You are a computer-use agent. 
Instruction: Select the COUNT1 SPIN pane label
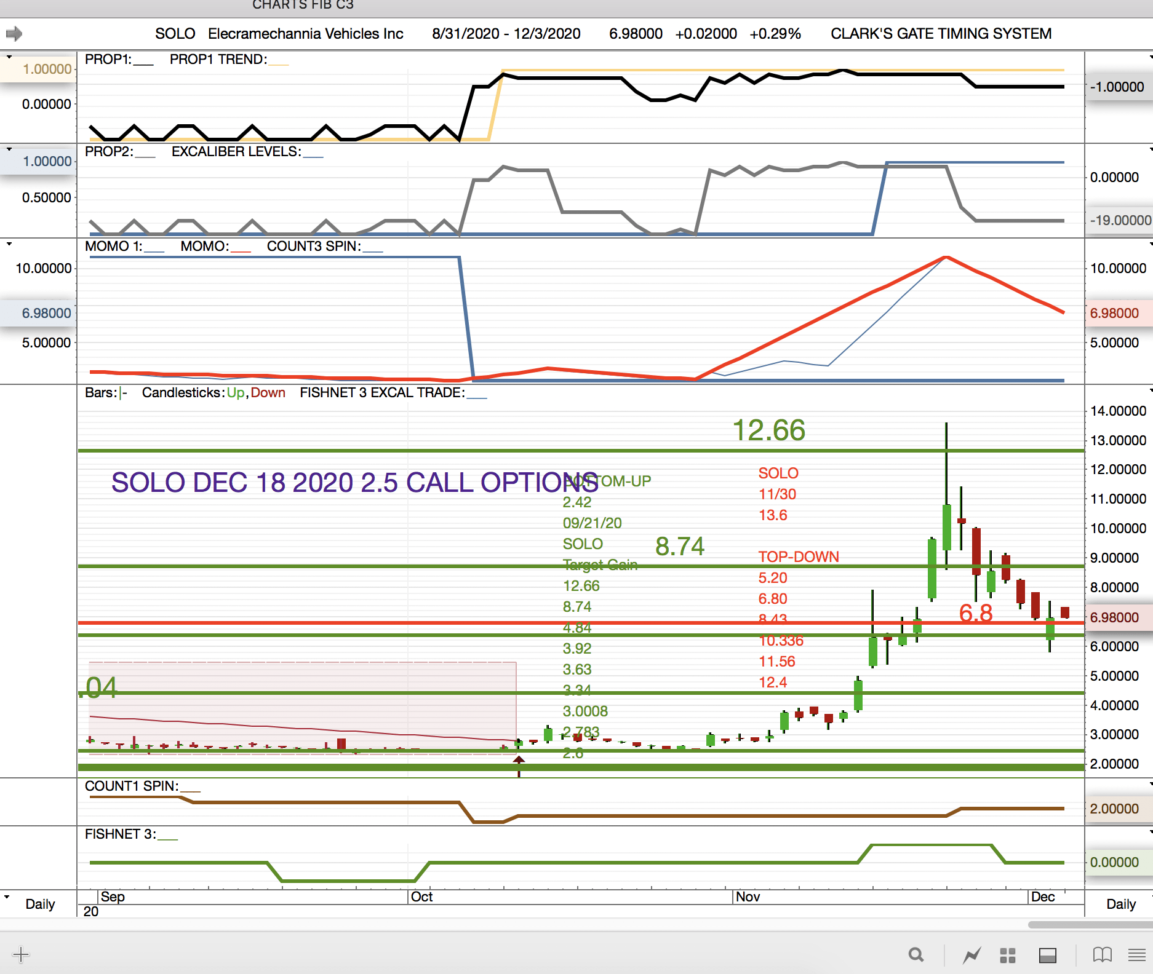(132, 786)
